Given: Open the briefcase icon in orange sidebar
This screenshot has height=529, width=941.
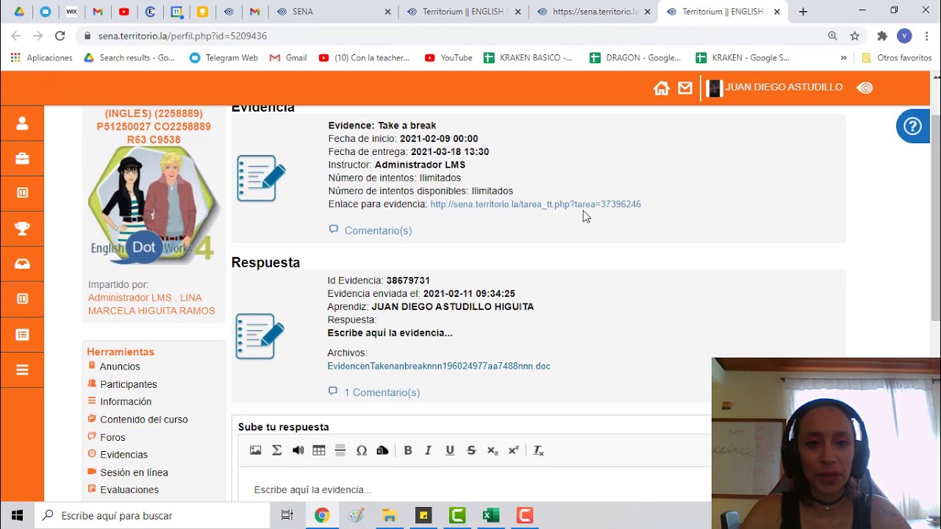Looking at the screenshot, I should pyautogui.click(x=22, y=159).
